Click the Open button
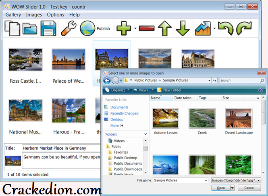The height and width of the screenshot is (196, 268). (221, 188)
